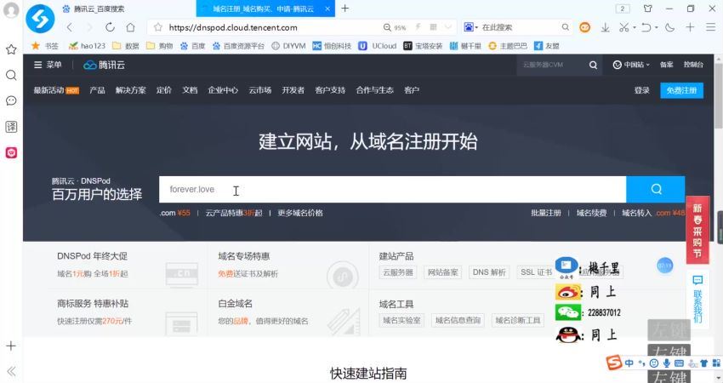The image size is (723, 383).
Task: Click the 云服务器 product tag
Action: (398, 272)
